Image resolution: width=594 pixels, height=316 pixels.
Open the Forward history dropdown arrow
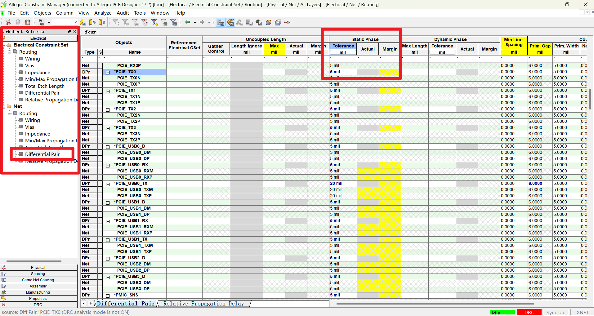point(209,22)
